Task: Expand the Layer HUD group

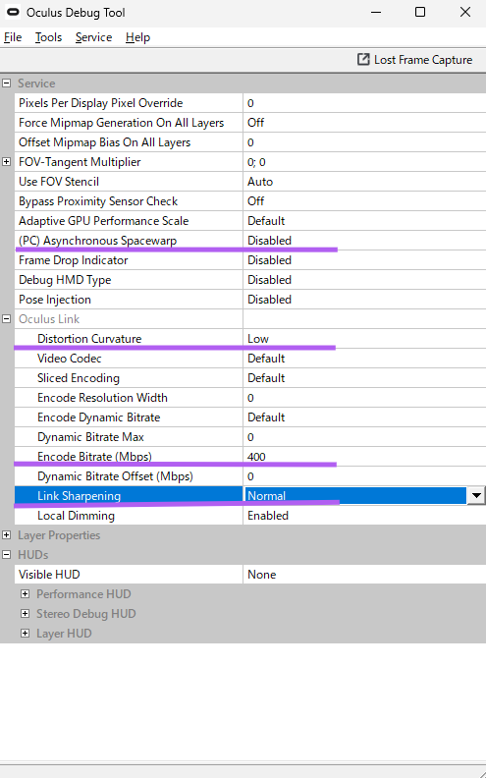Action: [25, 634]
